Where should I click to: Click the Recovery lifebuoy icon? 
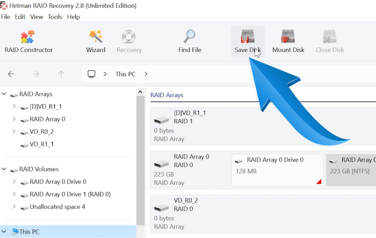129,36
